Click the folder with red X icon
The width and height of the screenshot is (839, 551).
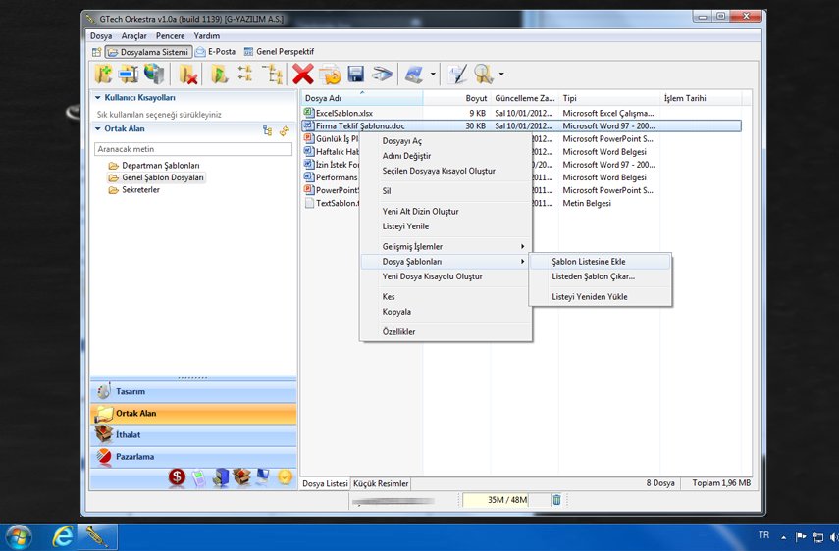coord(188,75)
